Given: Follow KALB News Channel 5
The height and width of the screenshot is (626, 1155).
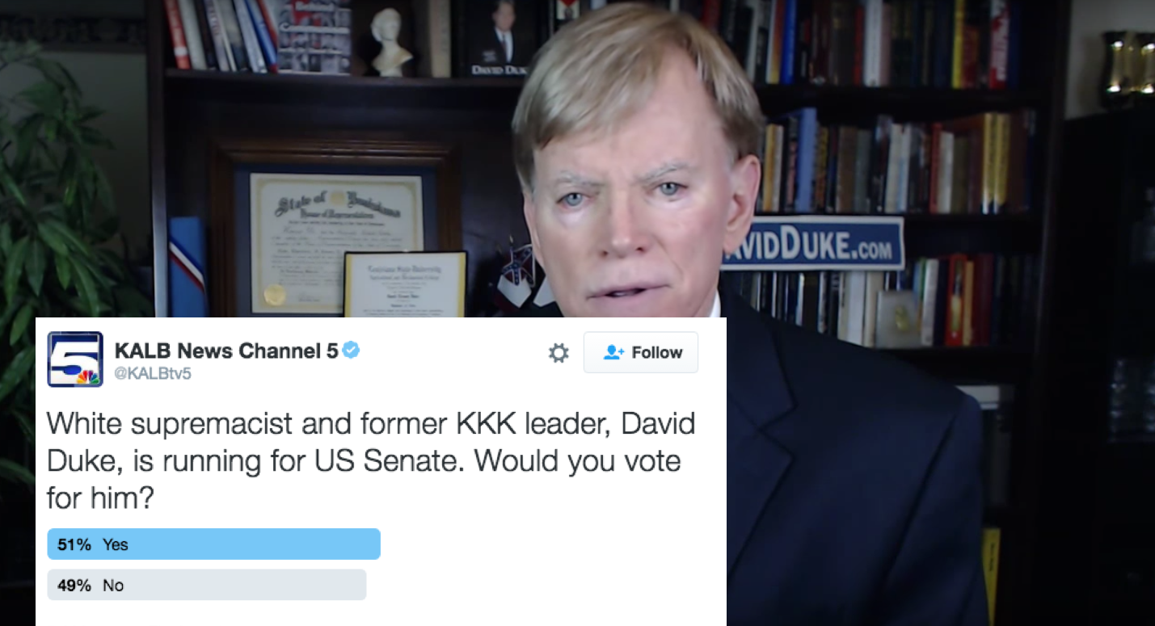Looking at the screenshot, I should click(641, 352).
